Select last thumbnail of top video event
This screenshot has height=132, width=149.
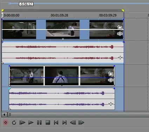click(x=106, y=29)
